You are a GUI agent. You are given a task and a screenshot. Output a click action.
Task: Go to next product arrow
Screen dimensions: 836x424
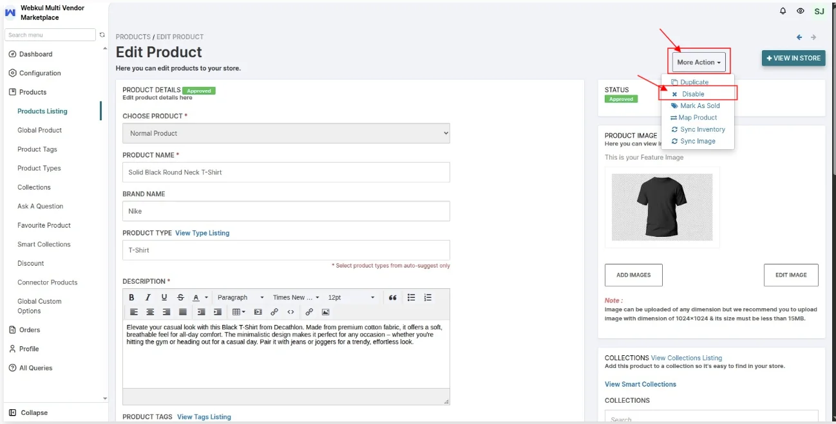coord(813,37)
